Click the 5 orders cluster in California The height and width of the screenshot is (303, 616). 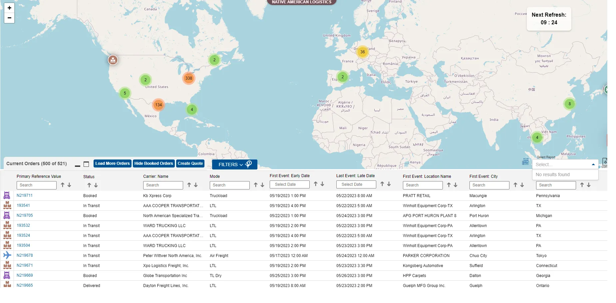pos(125,93)
